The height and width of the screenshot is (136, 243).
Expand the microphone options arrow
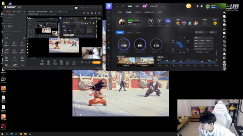coord(70,62)
